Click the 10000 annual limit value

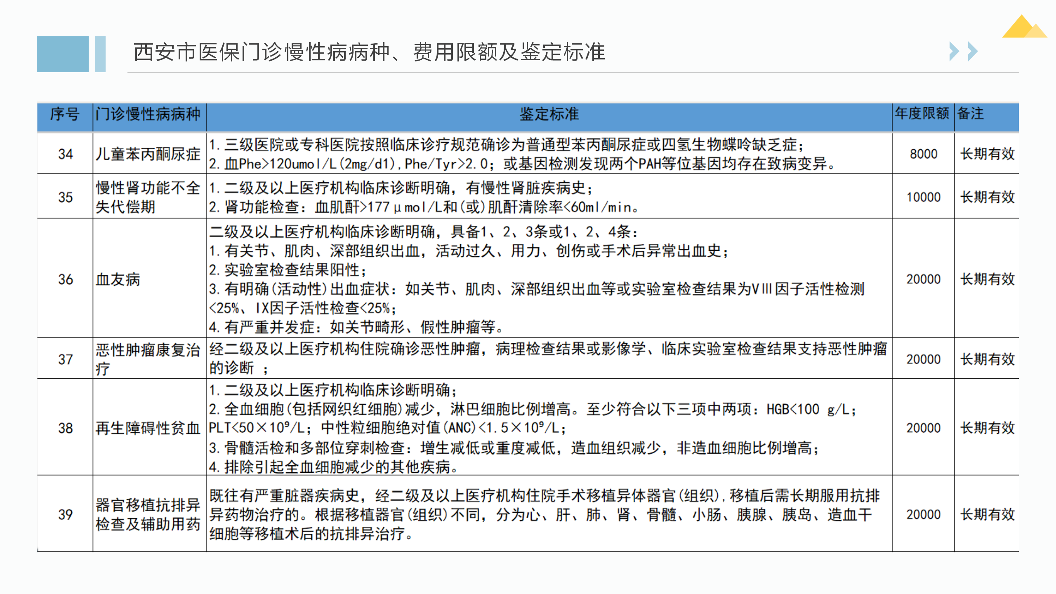923,197
